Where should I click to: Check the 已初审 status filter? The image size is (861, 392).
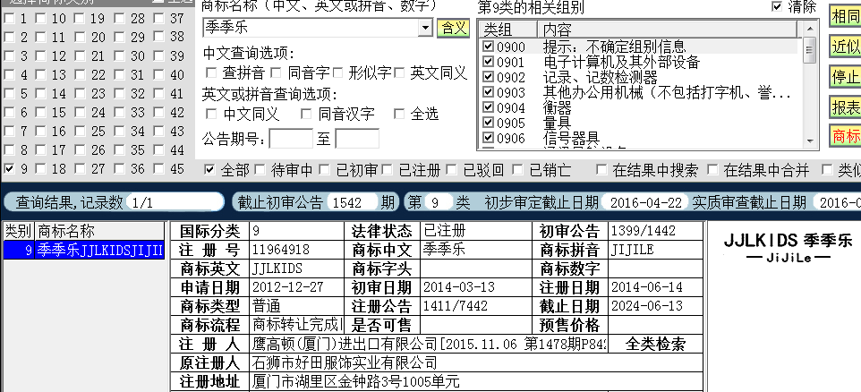[x=324, y=170]
